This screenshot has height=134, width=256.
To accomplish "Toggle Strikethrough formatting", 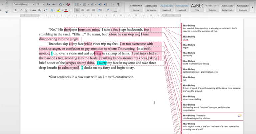I will pos(34,10).
